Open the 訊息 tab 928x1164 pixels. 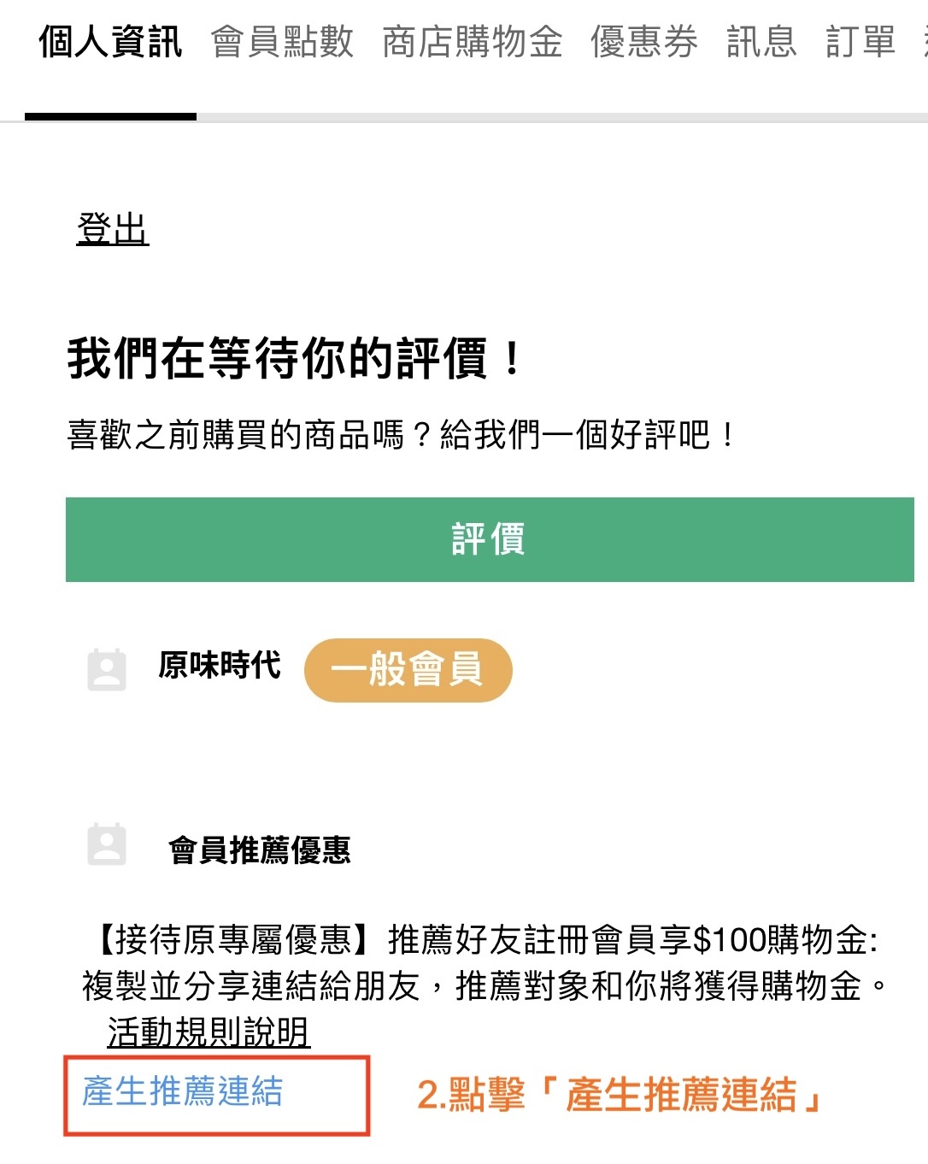click(x=761, y=42)
